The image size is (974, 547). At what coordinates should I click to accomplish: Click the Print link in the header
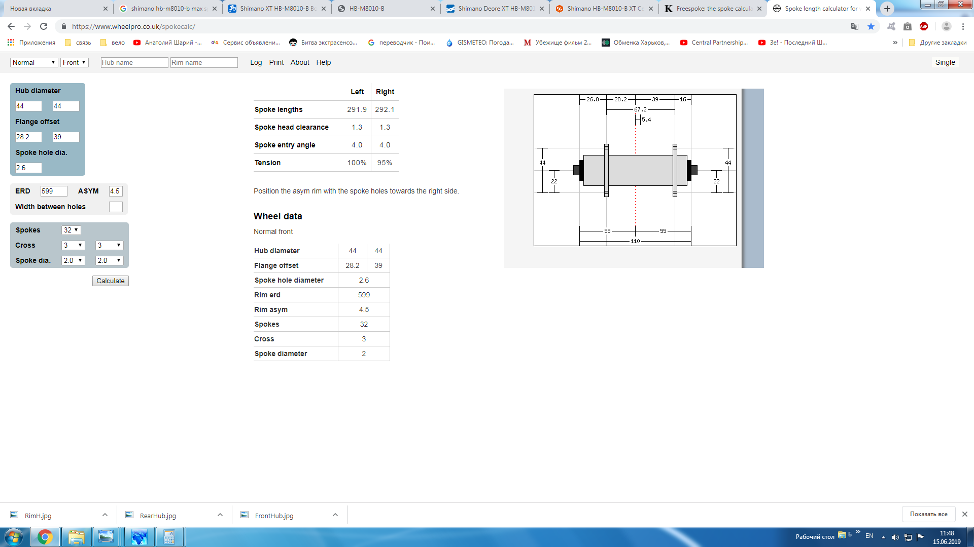pos(276,62)
